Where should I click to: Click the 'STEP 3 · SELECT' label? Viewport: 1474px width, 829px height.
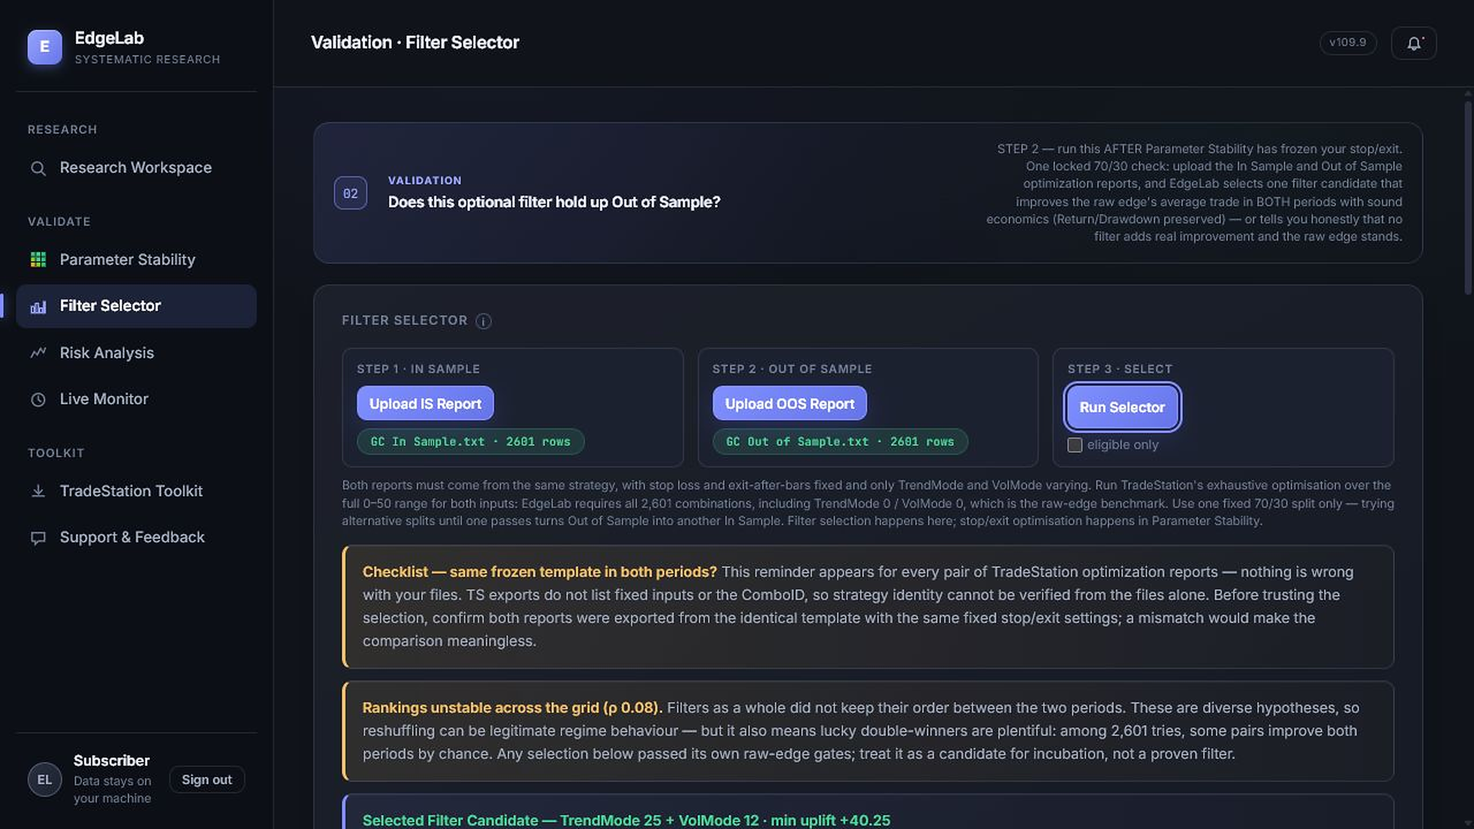[x=1120, y=369]
